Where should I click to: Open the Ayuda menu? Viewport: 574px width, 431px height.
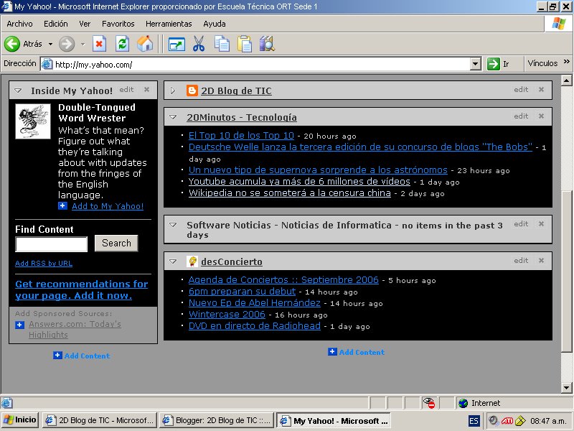214,24
